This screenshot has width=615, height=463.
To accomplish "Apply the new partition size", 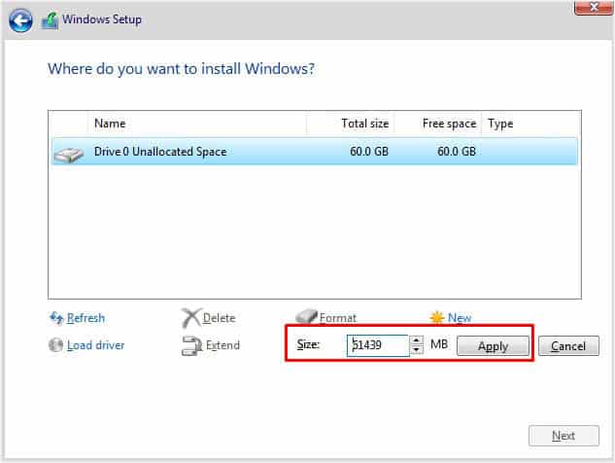I will (x=493, y=346).
